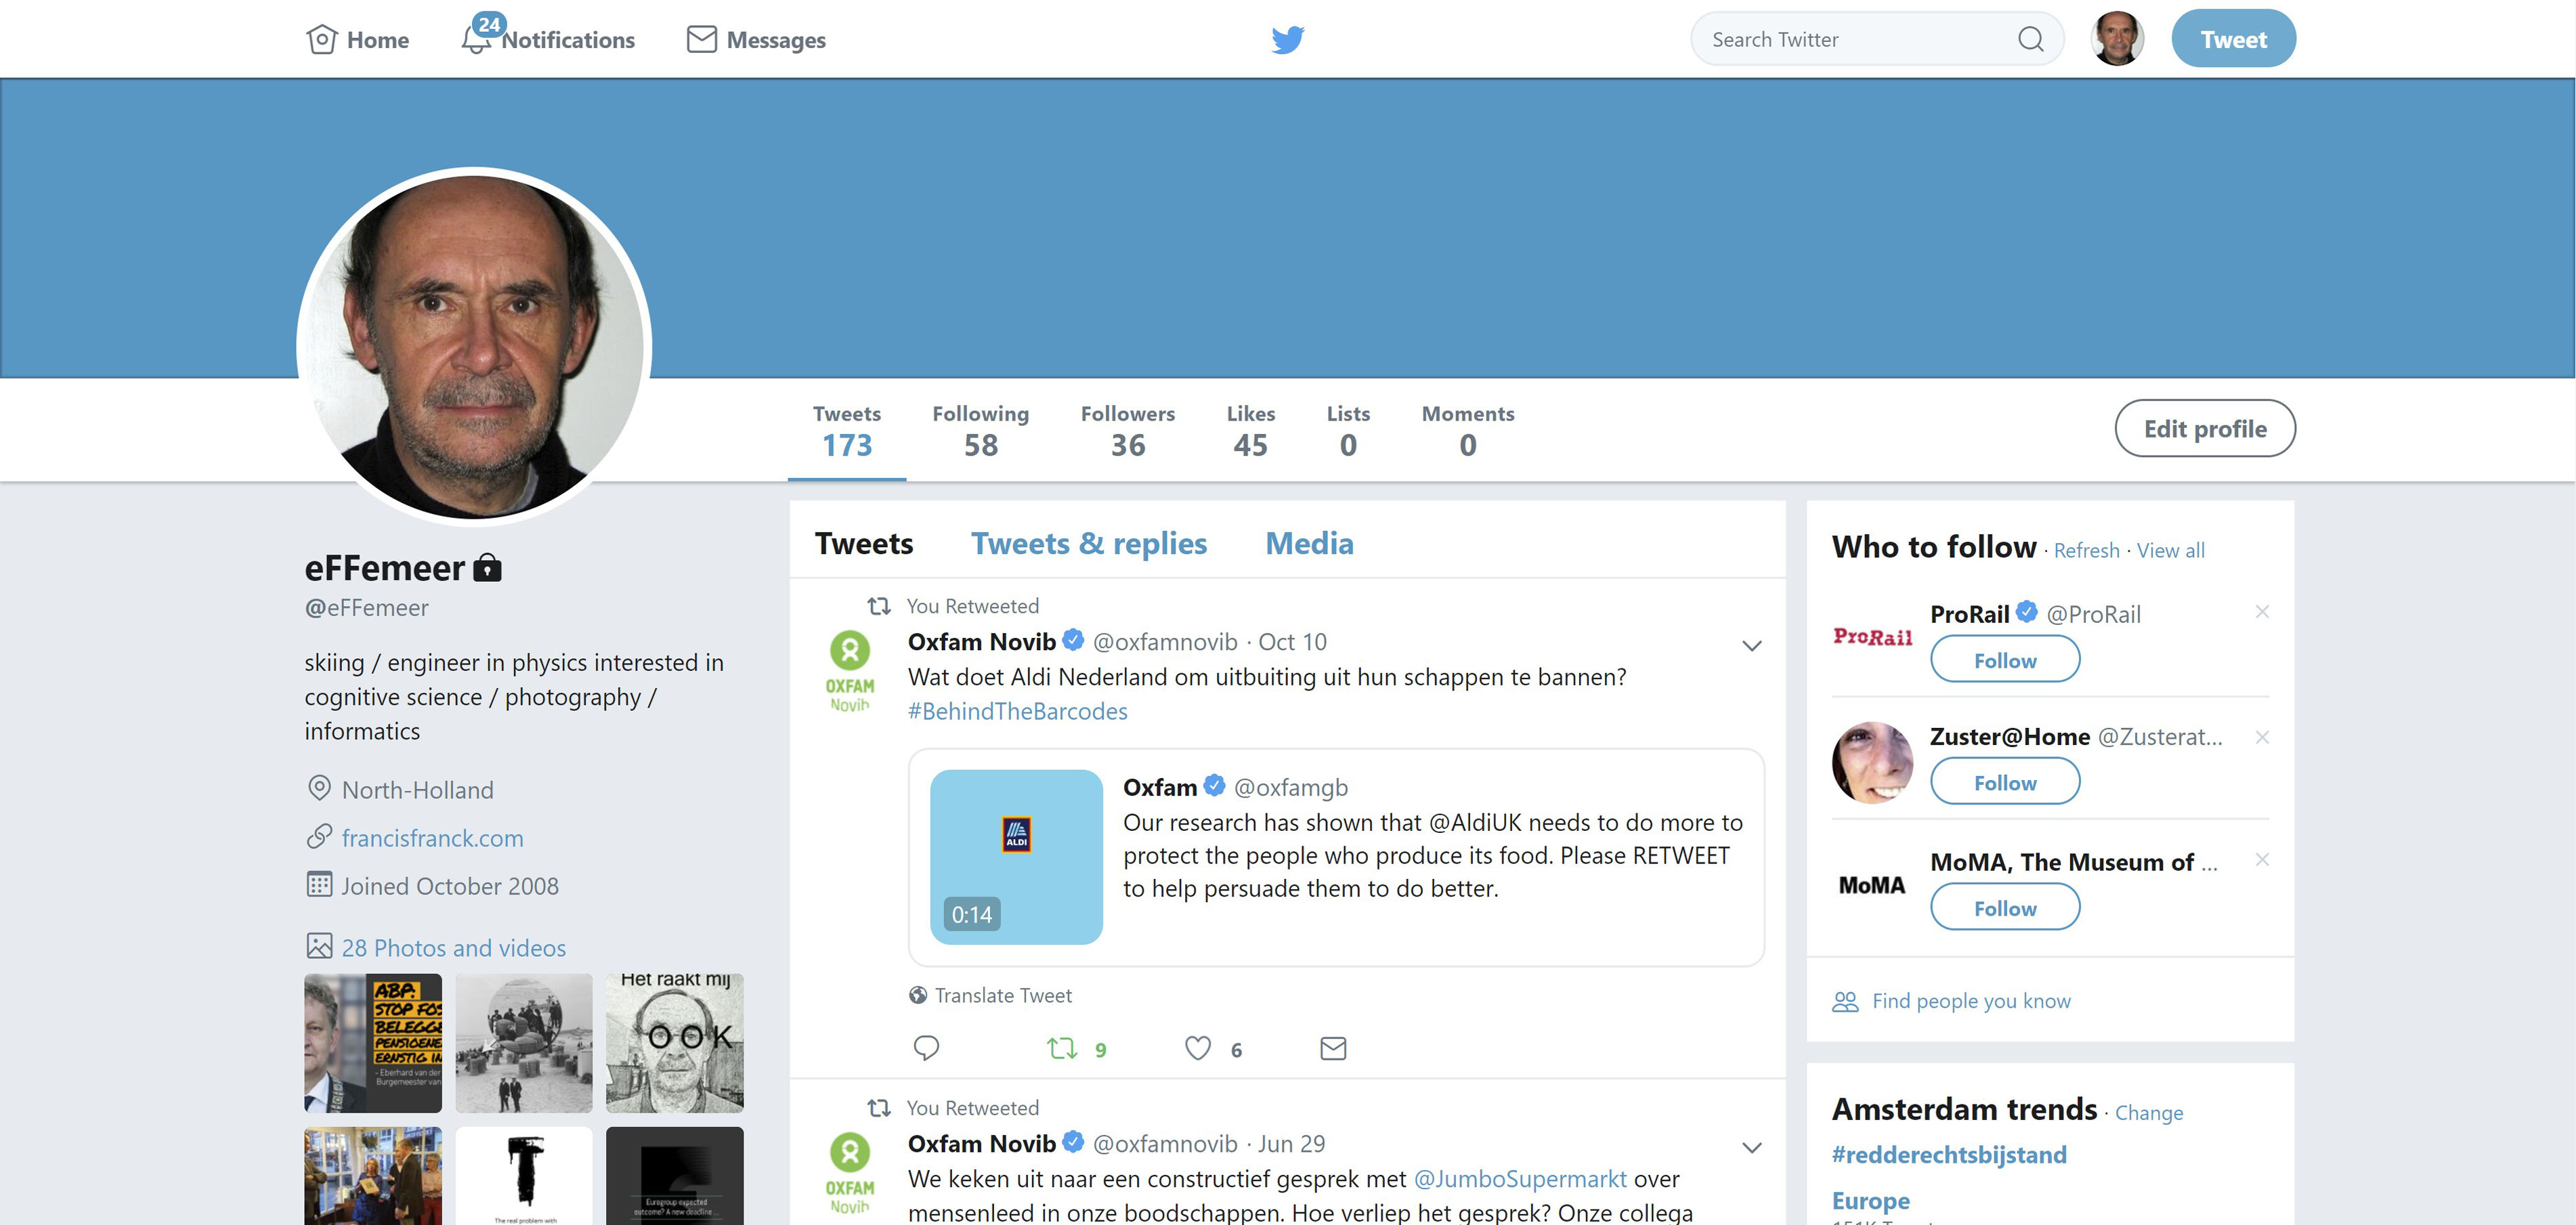Screen dimensions: 2576x1225
Task: Switch to Tweets & replies tab
Action: [x=1089, y=543]
